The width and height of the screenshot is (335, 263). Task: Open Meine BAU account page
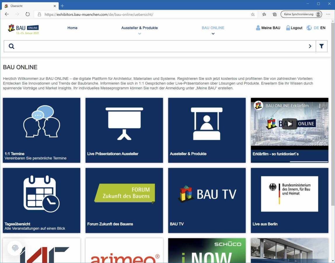(271, 28)
